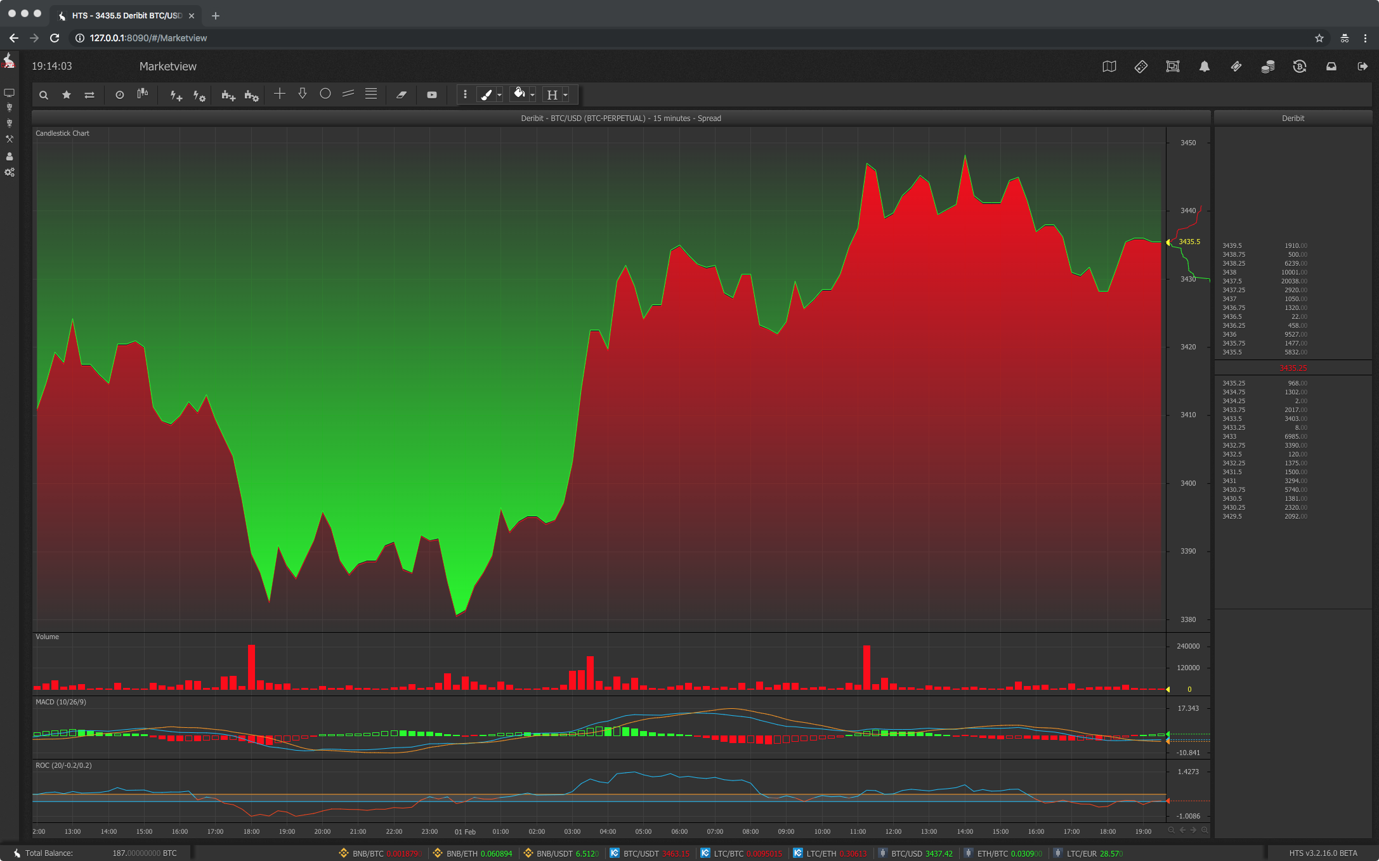Open notifications bell icon
The height and width of the screenshot is (861, 1379).
[1205, 67]
